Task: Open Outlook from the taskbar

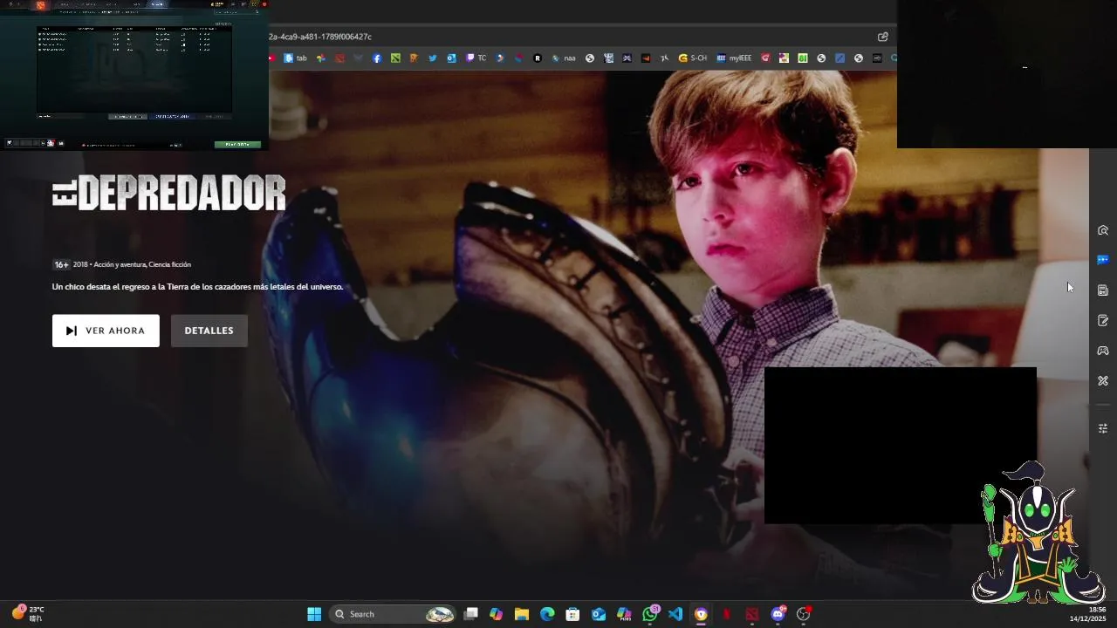Action: tap(599, 614)
